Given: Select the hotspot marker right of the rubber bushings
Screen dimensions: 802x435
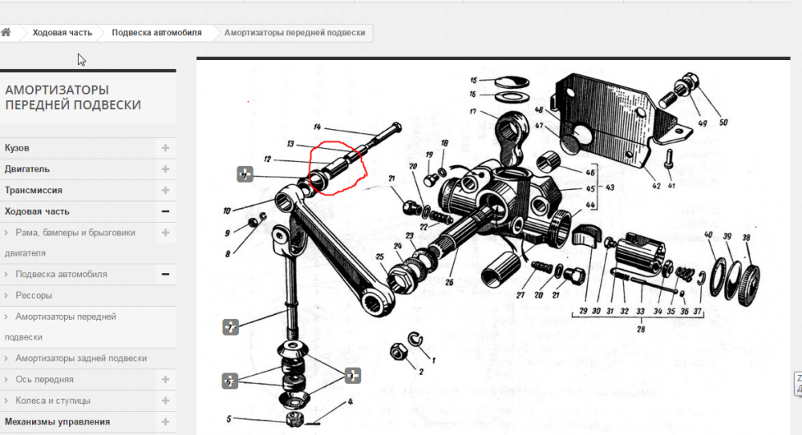Looking at the screenshot, I should tap(353, 375).
